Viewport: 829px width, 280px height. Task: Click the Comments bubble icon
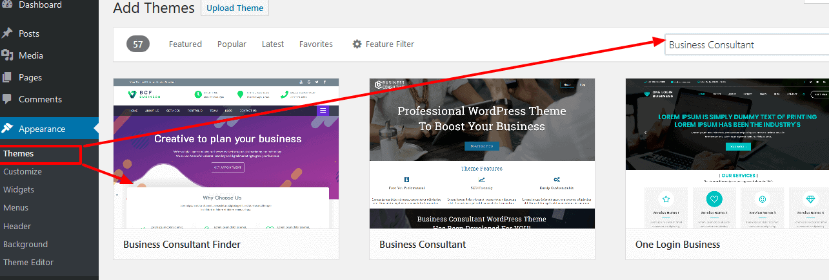pyautogui.click(x=7, y=99)
